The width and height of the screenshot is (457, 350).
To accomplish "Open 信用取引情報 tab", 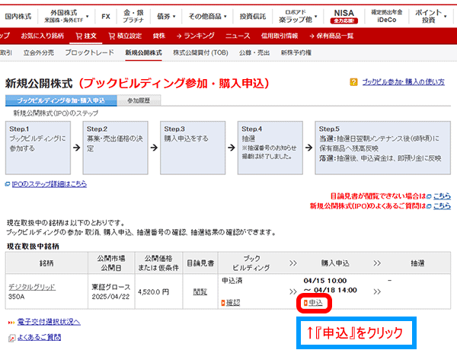I will coord(280,36).
